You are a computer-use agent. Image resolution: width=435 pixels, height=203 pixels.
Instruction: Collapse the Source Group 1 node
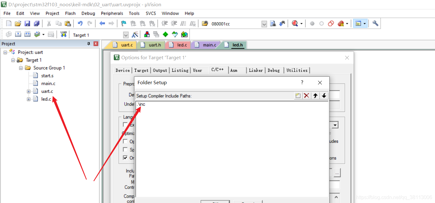tap(21, 68)
